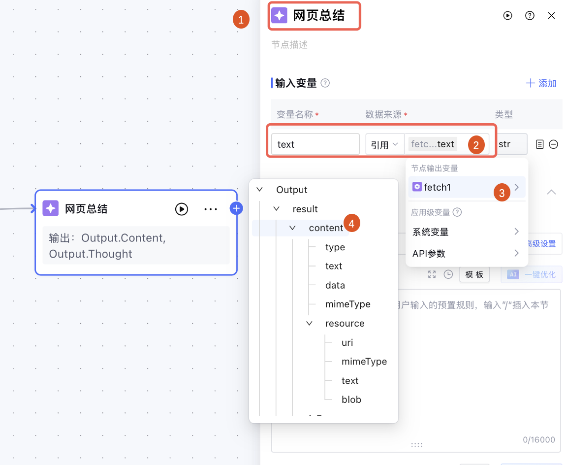Viewport: 567px width, 466px height.
Task: Click the 模板 template button
Action: click(474, 274)
